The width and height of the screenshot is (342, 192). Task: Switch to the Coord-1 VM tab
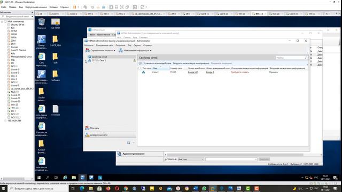tap(56, 14)
